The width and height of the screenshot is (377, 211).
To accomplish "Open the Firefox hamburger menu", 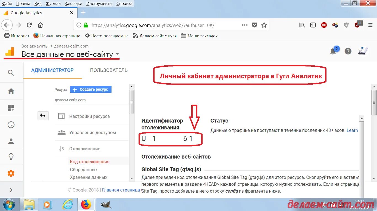I will coord(370,25).
